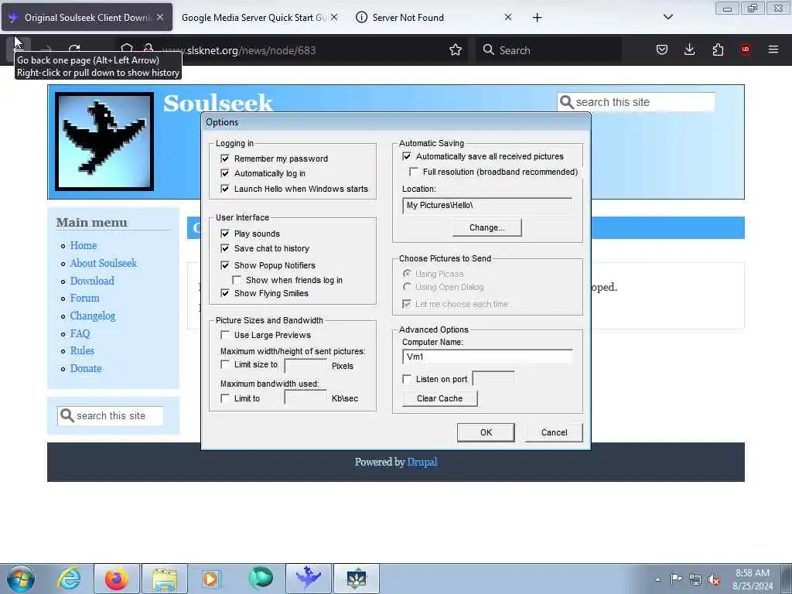Click the green round taskbar icon

[260, 579]
